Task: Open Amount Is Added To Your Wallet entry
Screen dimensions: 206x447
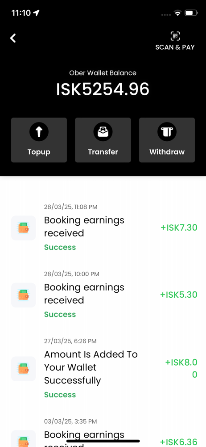Action: (x=103, y=368)
